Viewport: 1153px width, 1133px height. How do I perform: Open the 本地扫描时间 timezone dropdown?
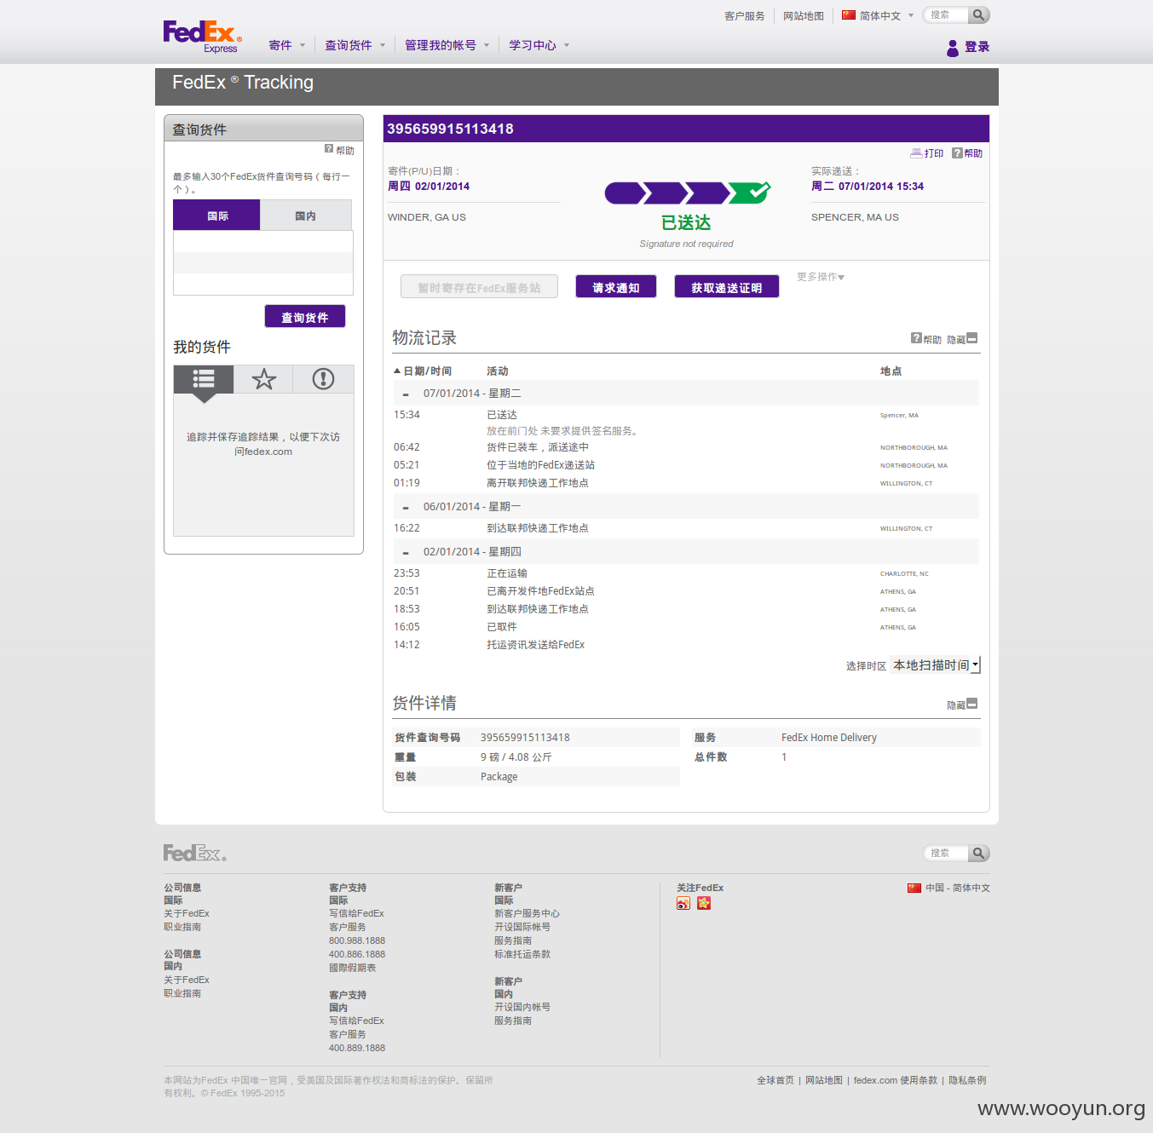click(x=936, y=665)
